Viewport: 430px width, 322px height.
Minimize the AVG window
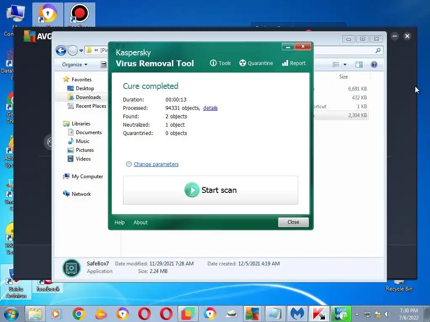pyautogui.click(x=395, y=36)
